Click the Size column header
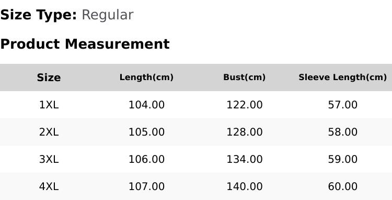The width and height of the screenshot is (392, 200). click(x=49, y=77)
